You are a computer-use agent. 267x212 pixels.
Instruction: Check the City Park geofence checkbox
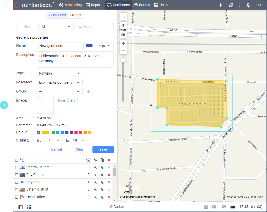coord(17,182)
